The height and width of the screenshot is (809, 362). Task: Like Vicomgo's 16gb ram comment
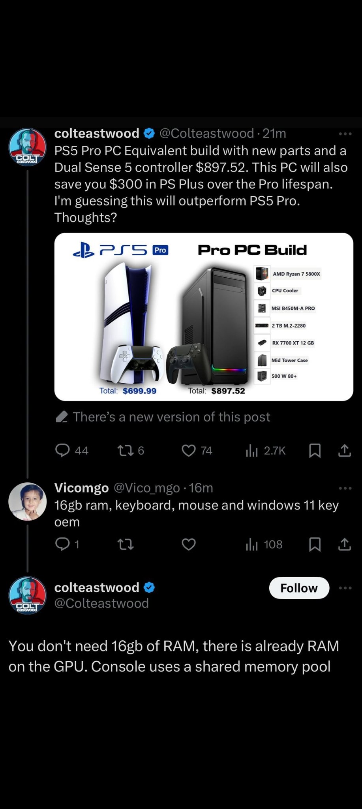(189, 545)
